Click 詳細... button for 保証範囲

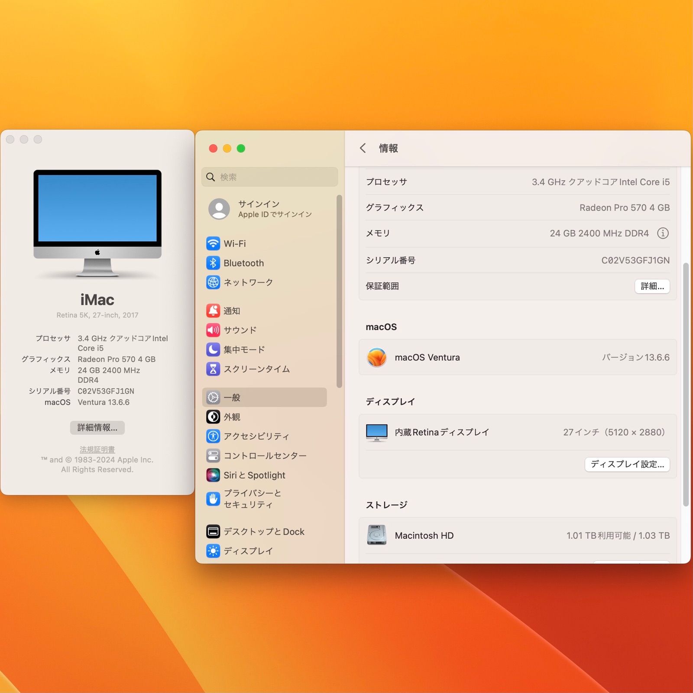tap(652, 286)
